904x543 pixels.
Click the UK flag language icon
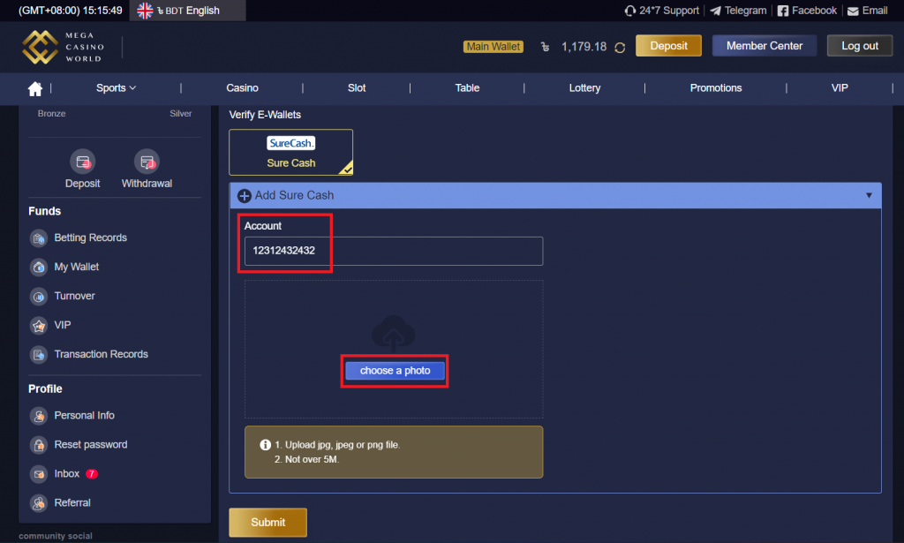coord(145,11)
